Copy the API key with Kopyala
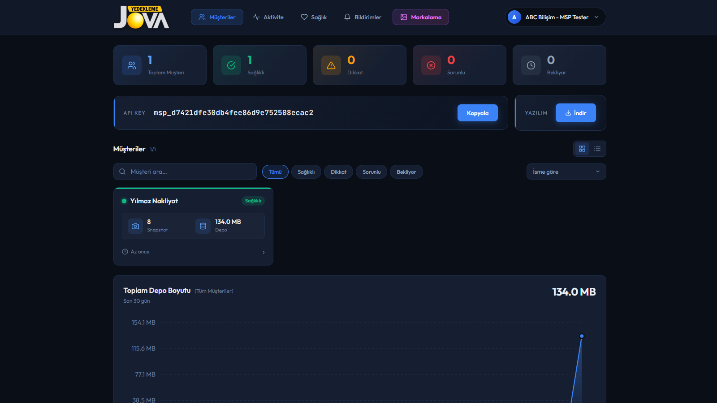Screen dimensions: 717x403 pyautogui.click(x=478, y=113)
